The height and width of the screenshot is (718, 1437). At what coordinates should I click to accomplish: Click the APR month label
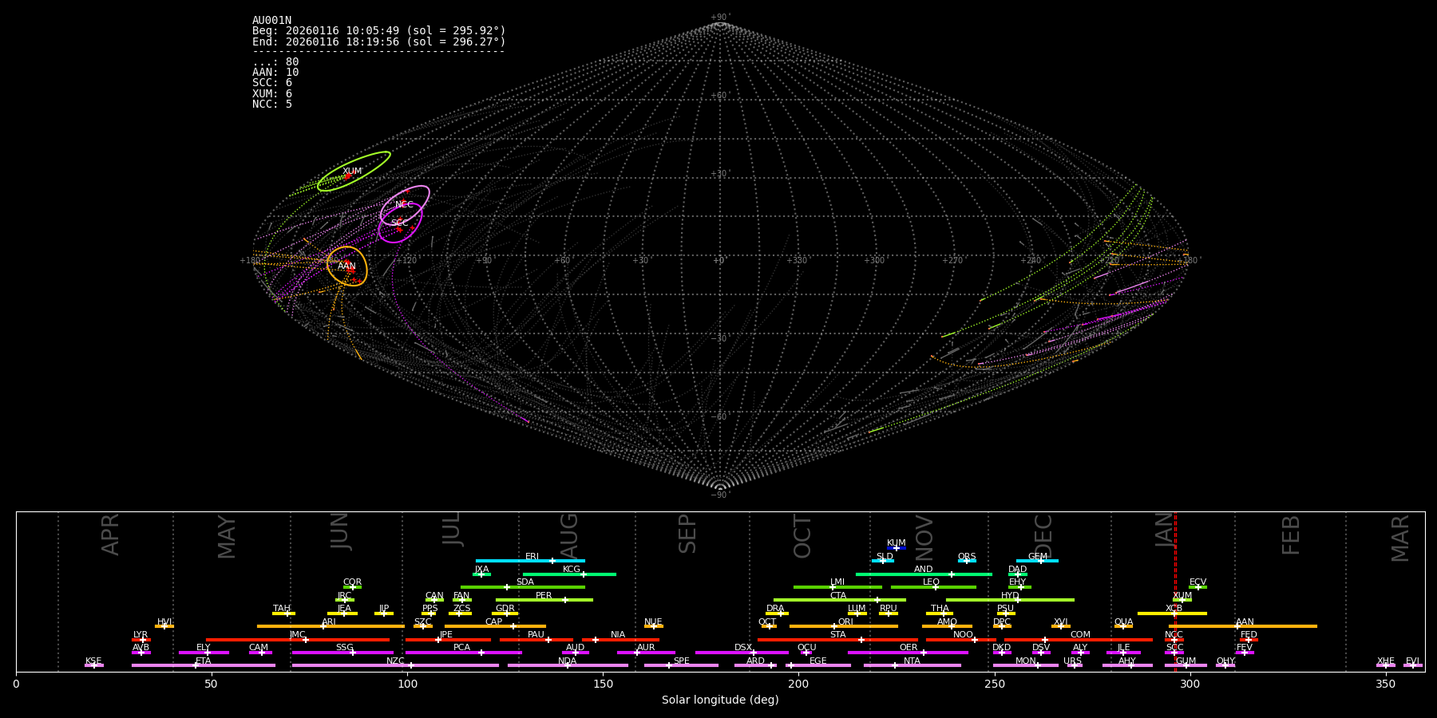click(111, 535)
